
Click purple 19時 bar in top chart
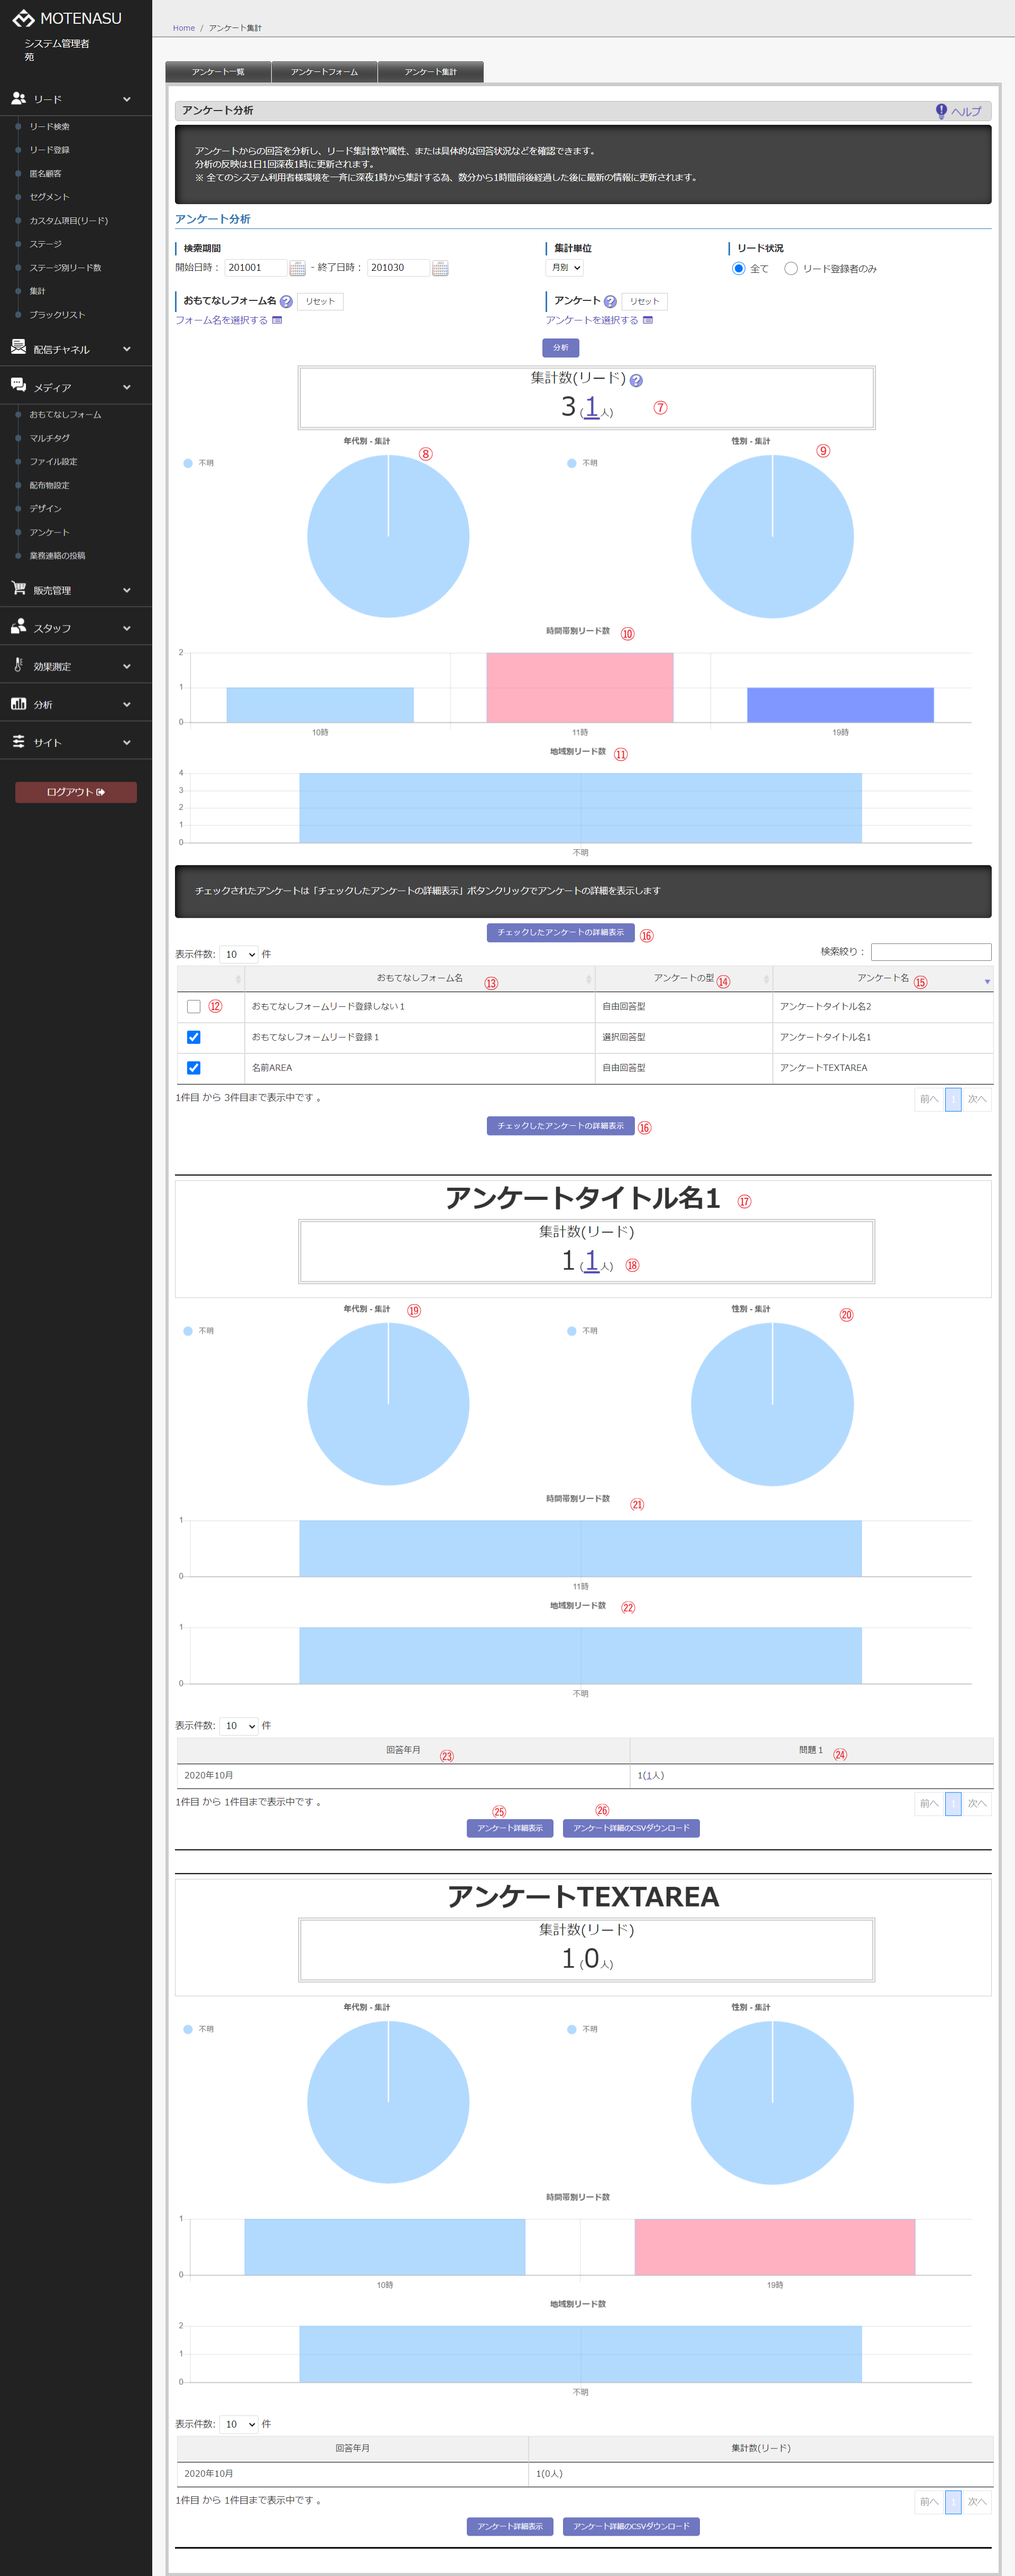pyautogui.click(x=840, y=705)
